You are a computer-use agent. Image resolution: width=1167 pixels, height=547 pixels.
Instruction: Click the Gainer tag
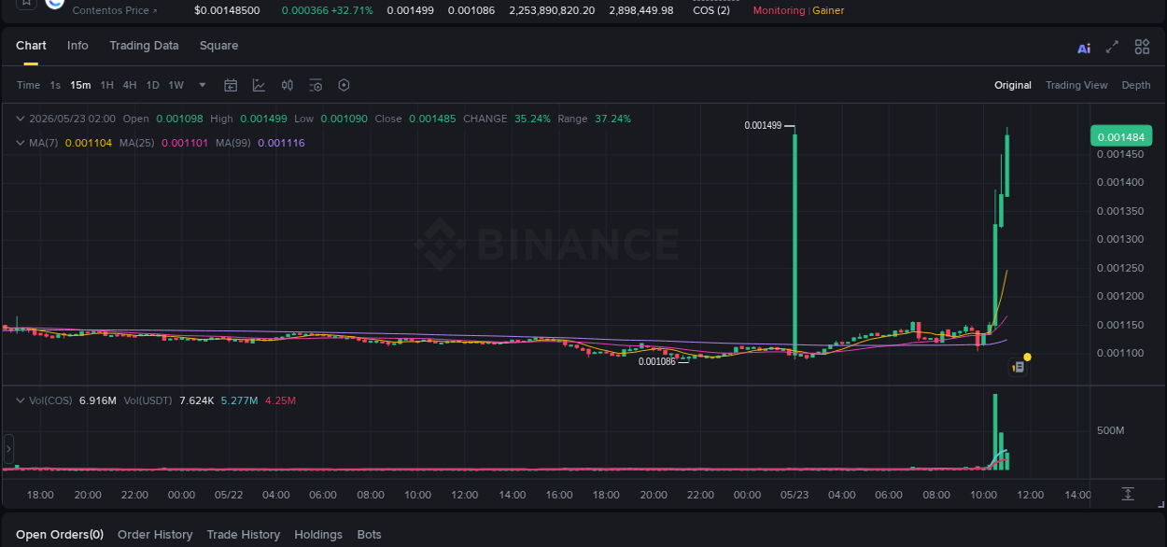(828, 10)
